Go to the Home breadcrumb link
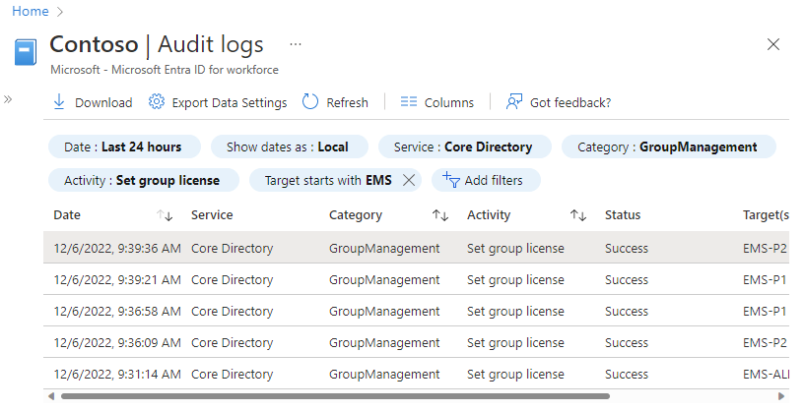This screenshot has width=804, height=411. pos(30,11)
